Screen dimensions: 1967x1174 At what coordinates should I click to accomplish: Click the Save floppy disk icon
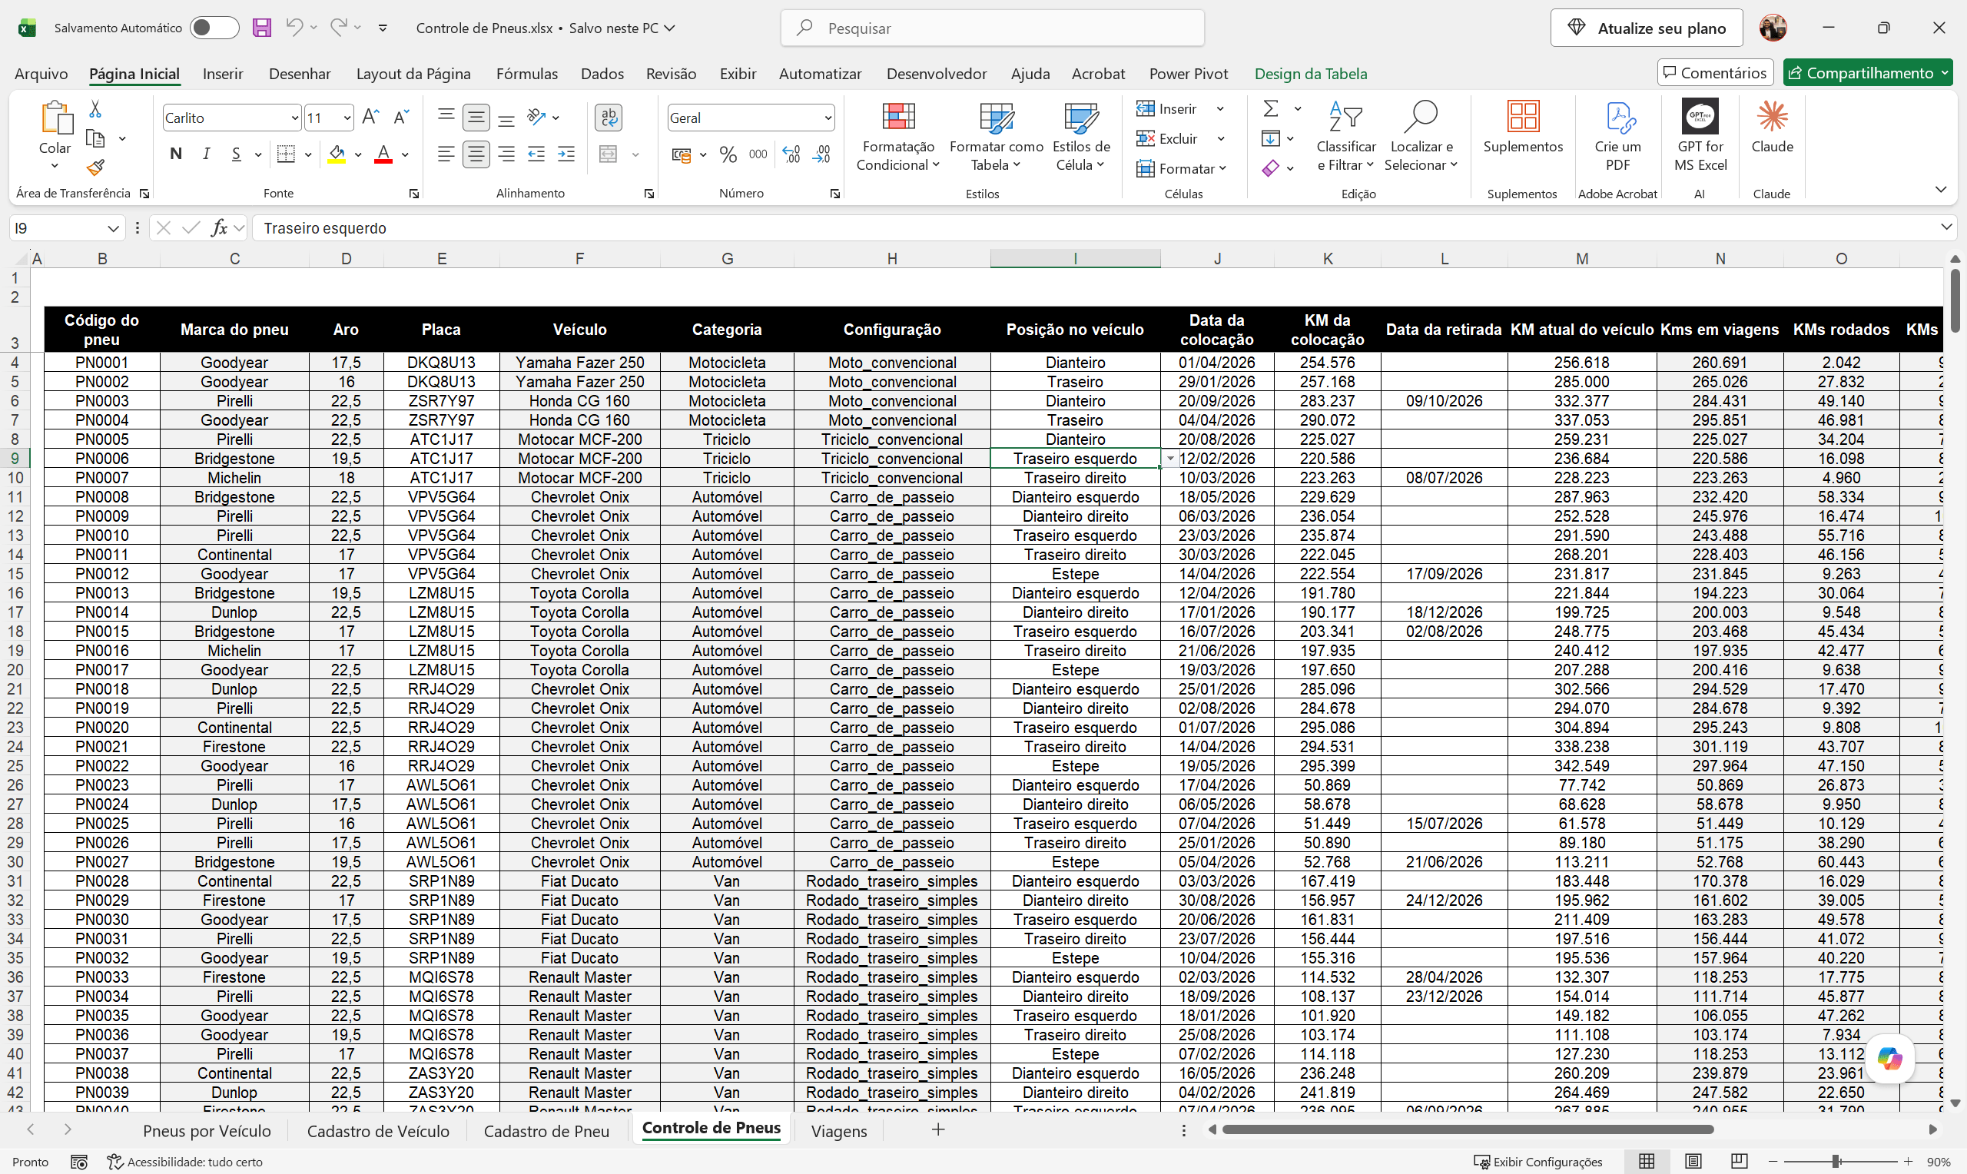pos(262,28)
